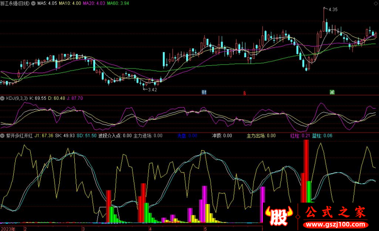Viewport: 379px width, 231px height.
Task: Select the MA20 moving average label
Action: 95,3
